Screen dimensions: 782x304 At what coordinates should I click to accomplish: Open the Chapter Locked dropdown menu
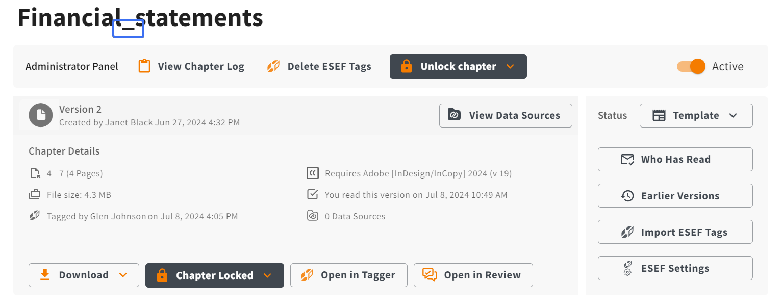click(x=267, y=275)
